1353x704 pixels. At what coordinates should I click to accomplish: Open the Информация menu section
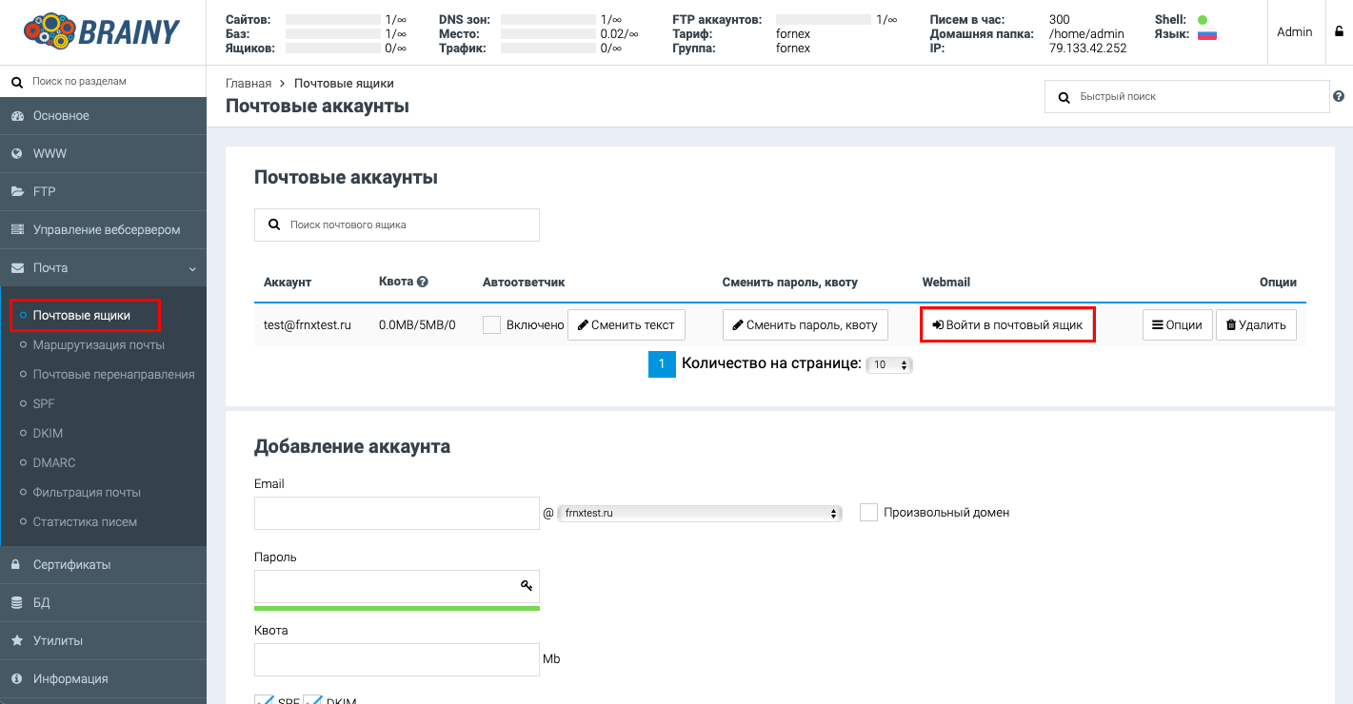tap(103, 679)
